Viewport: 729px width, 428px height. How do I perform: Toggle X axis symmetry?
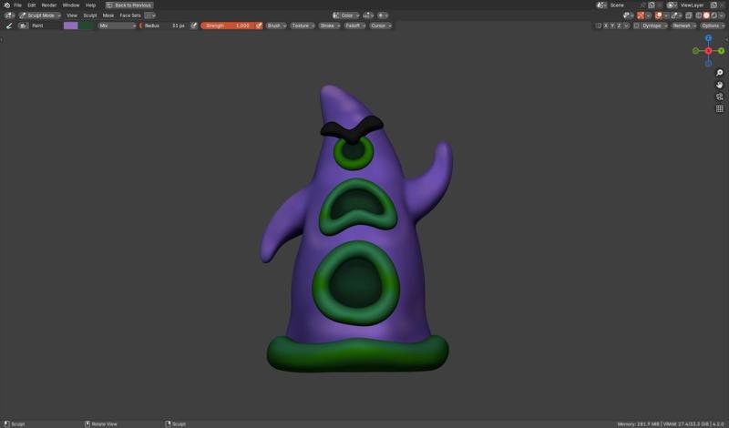[x=606, y=25]
